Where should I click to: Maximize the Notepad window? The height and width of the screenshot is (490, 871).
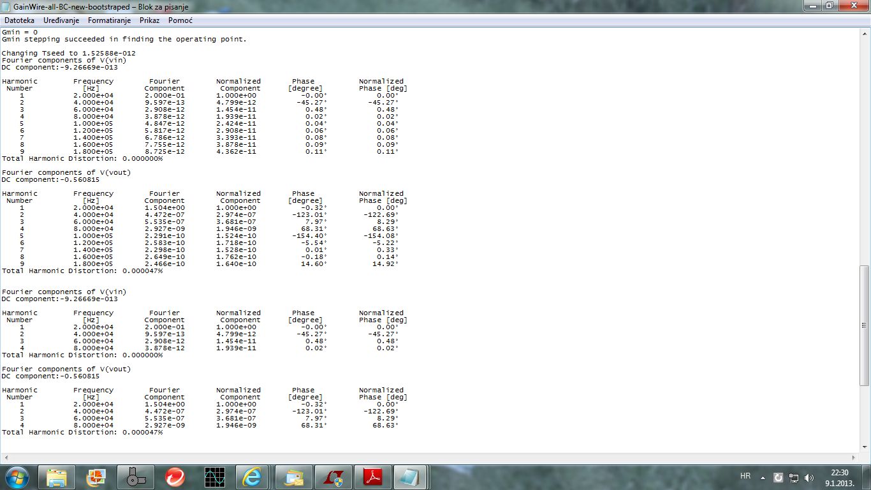829,6
